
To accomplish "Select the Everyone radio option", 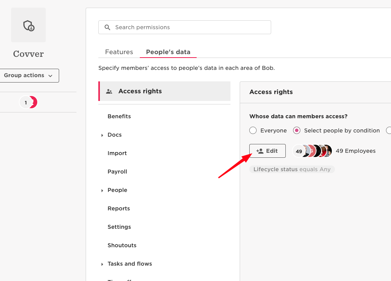I will [x=253, y=131].
